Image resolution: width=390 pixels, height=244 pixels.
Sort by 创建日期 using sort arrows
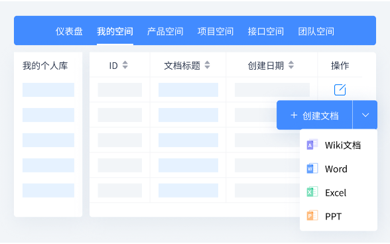pos(291,65)
